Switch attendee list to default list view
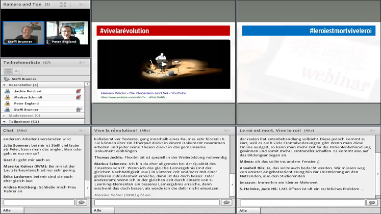This screenshot has height=214, width=381. (8, 71)
